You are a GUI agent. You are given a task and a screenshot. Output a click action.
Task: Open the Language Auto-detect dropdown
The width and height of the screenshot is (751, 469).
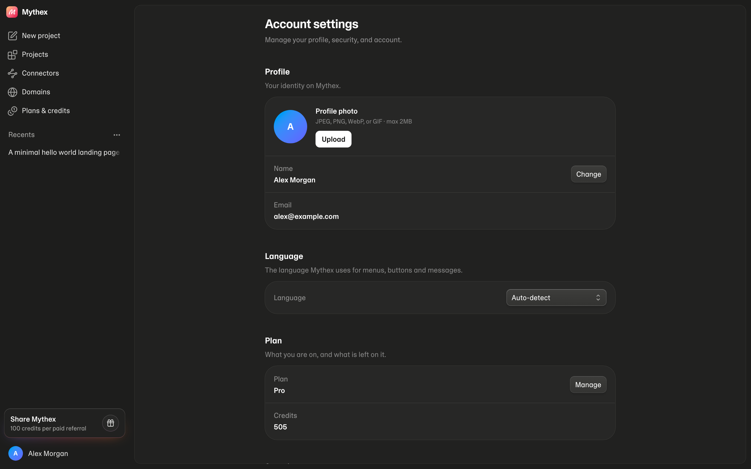click(x=556, y=298)
